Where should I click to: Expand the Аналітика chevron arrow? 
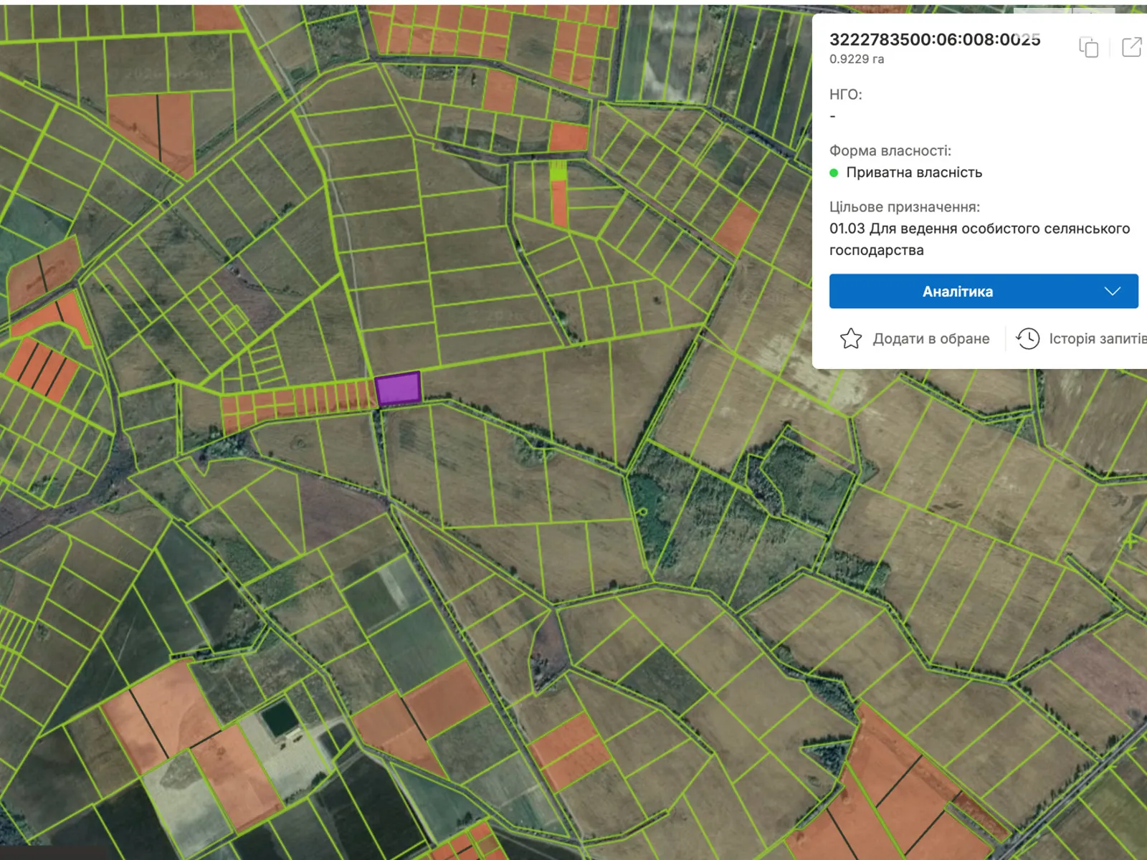[x=1112, y=291]
